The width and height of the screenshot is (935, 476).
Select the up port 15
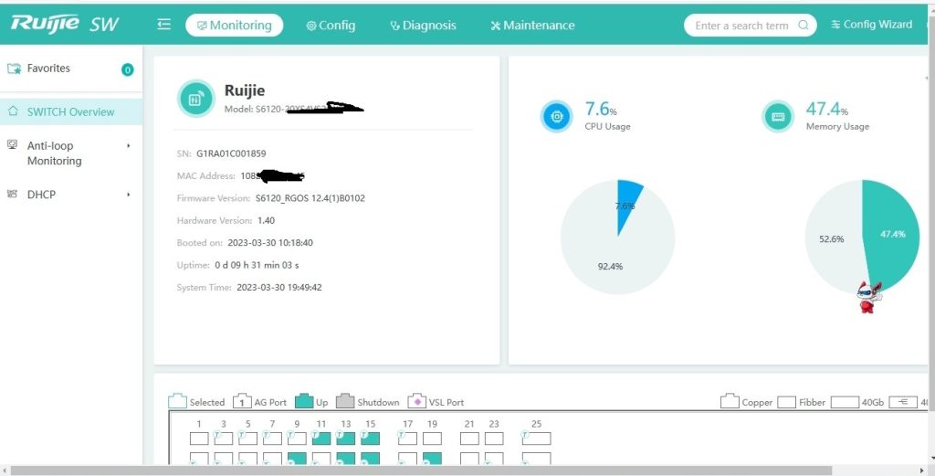[x=370, y=439]
